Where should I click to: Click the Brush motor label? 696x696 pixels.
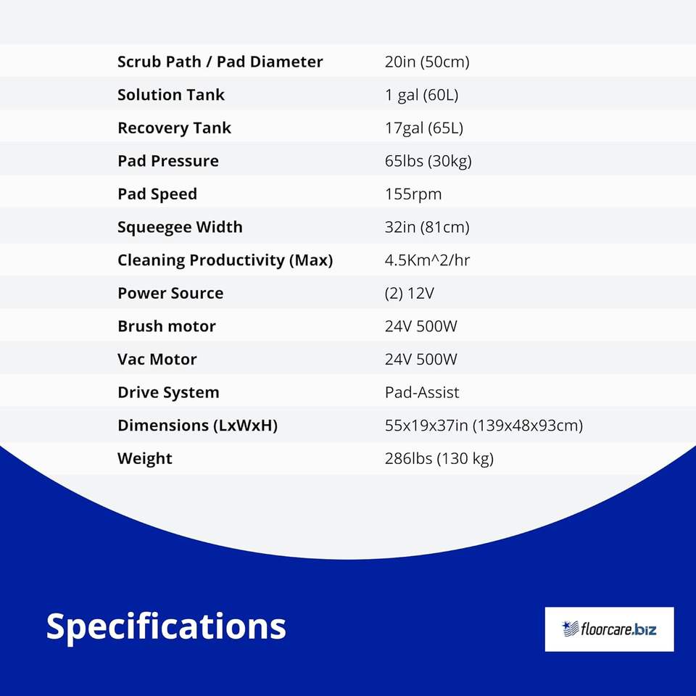click(x=166, y=326)
